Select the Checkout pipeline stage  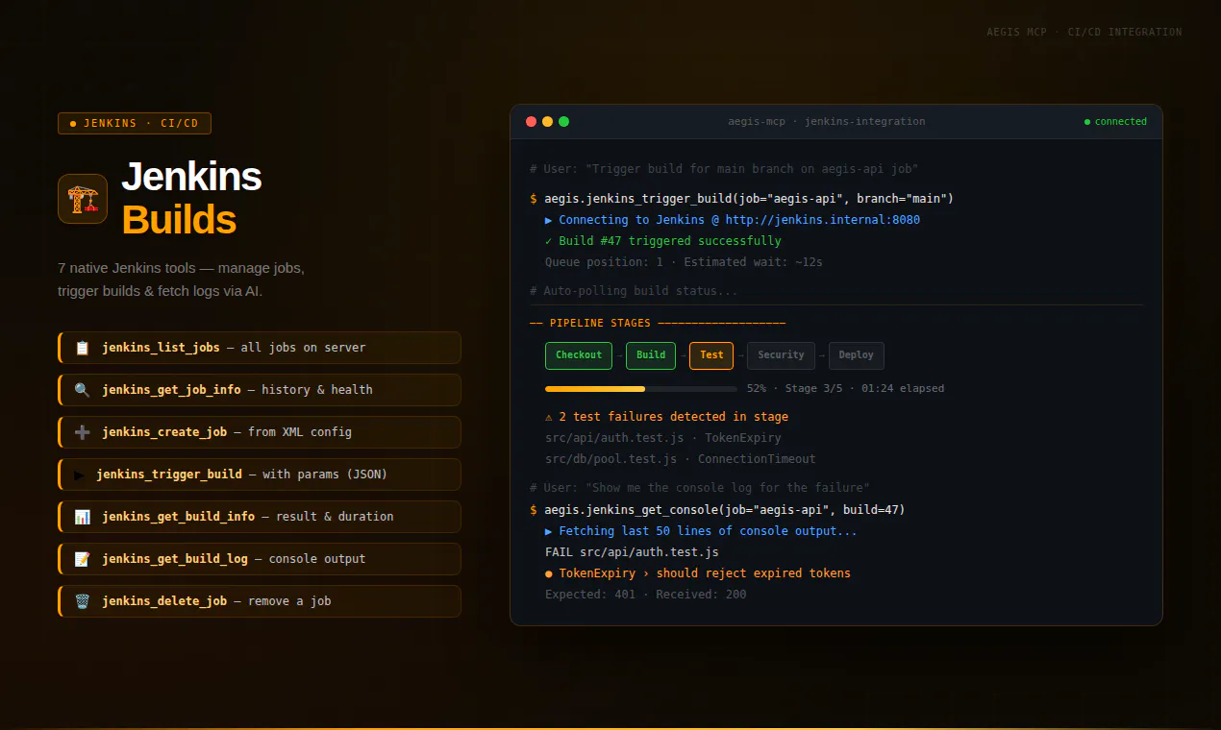pos(579,355)
